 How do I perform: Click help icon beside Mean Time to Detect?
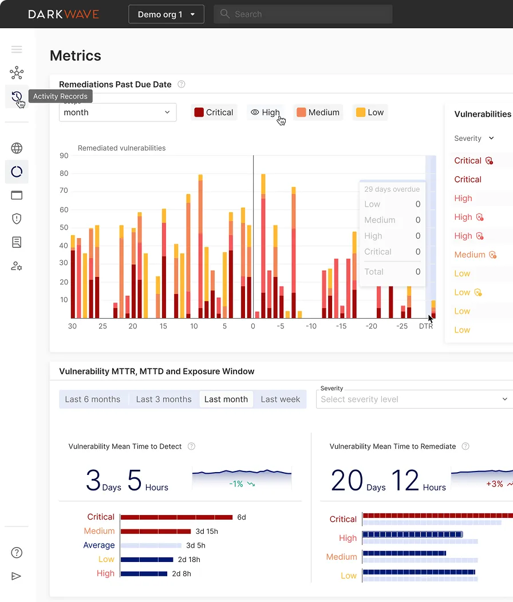tap(191, 446)
